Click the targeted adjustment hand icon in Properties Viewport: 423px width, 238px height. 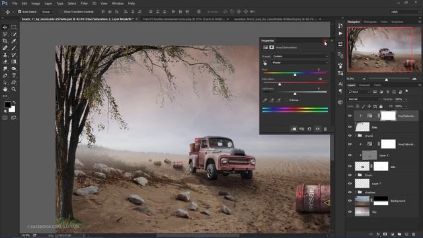(265, 63)
